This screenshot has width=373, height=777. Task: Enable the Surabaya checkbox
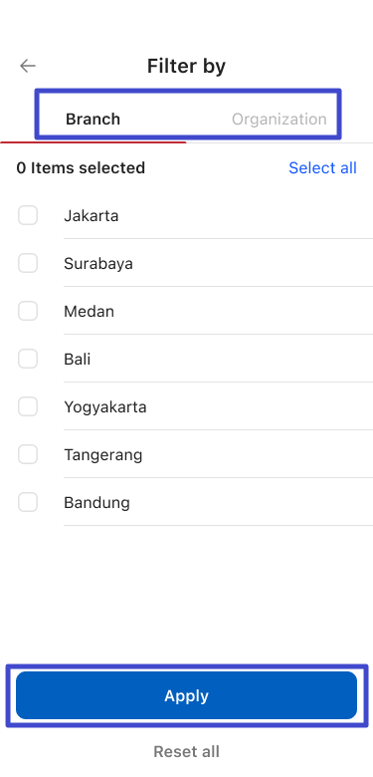28,263
